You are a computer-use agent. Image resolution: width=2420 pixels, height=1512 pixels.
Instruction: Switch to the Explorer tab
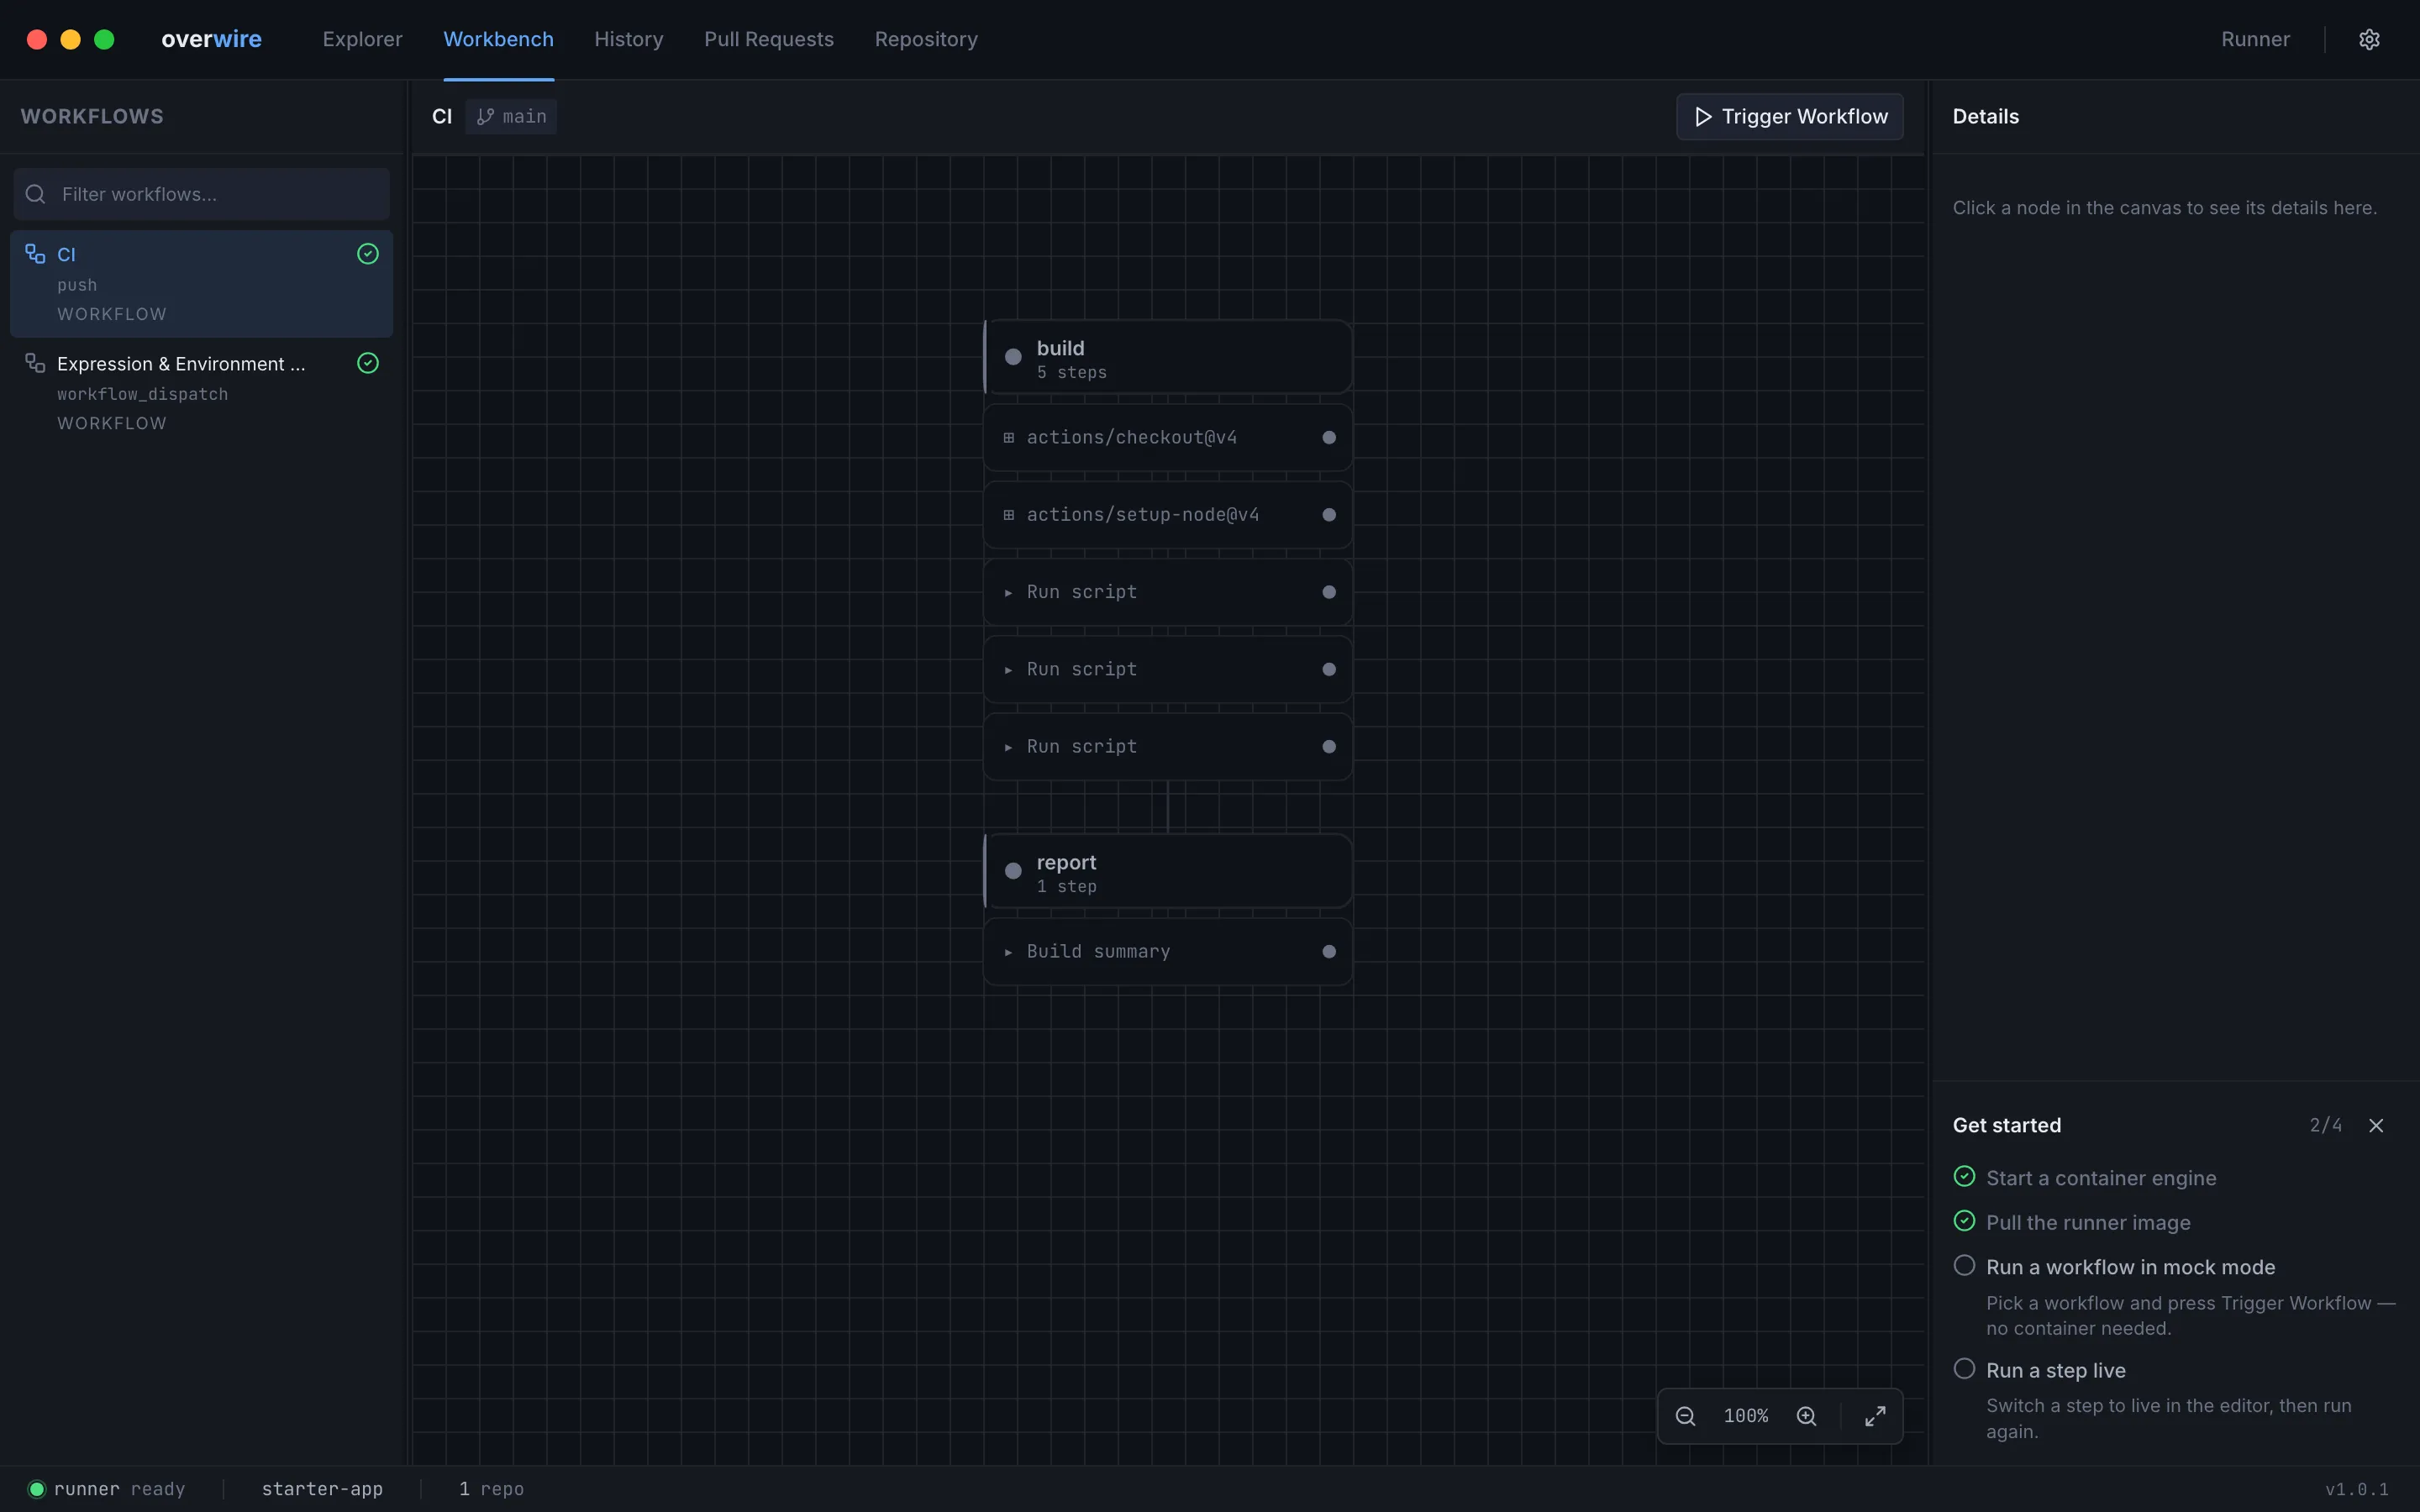[x=362, y=39]
